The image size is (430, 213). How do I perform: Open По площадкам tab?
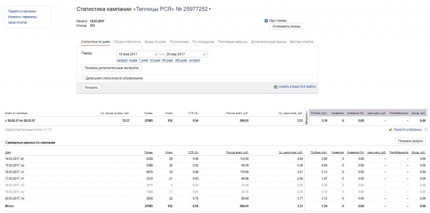[203, 42]
